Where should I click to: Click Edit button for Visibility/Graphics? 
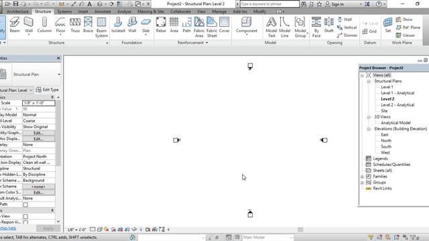click(x=38, y=133)
